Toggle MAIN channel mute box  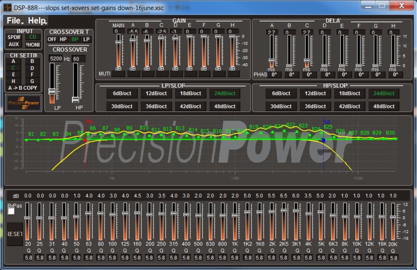pyautogui.click(x=118, y=74)
